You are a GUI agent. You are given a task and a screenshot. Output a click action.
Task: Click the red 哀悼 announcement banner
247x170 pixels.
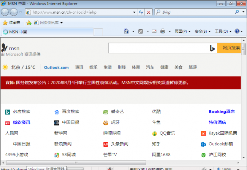click(121, 83)
